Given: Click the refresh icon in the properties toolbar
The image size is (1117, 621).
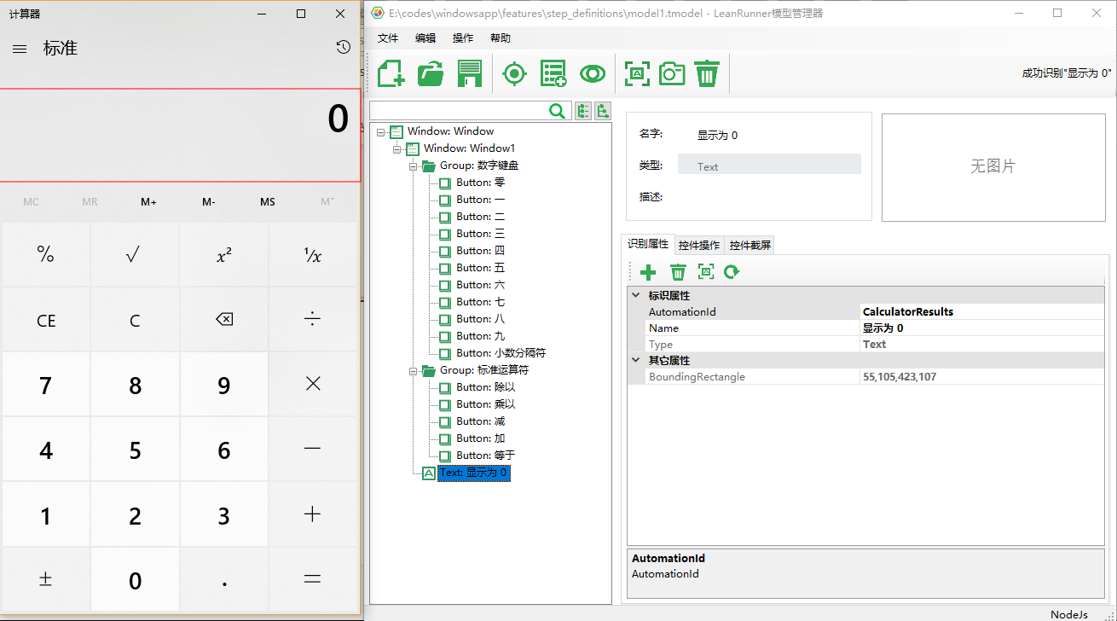Looking at the screenshot, I should (732, 272).
